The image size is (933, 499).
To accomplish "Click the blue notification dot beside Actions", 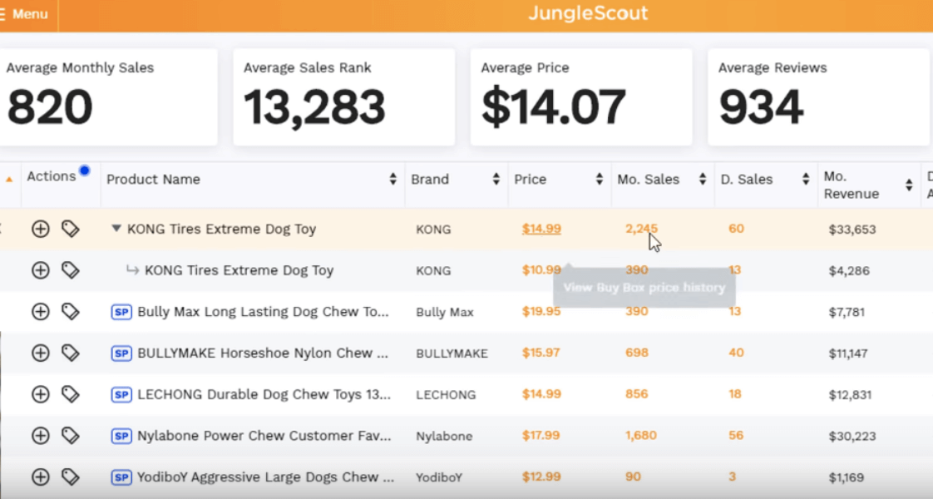I will point(85,170).
